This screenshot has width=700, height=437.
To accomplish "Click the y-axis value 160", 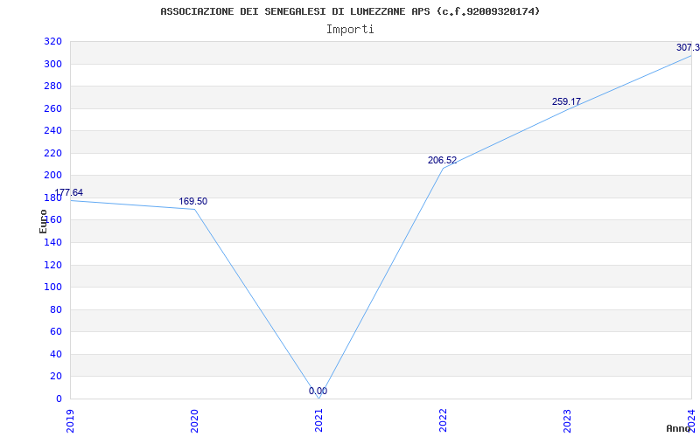I will (52, 220).
